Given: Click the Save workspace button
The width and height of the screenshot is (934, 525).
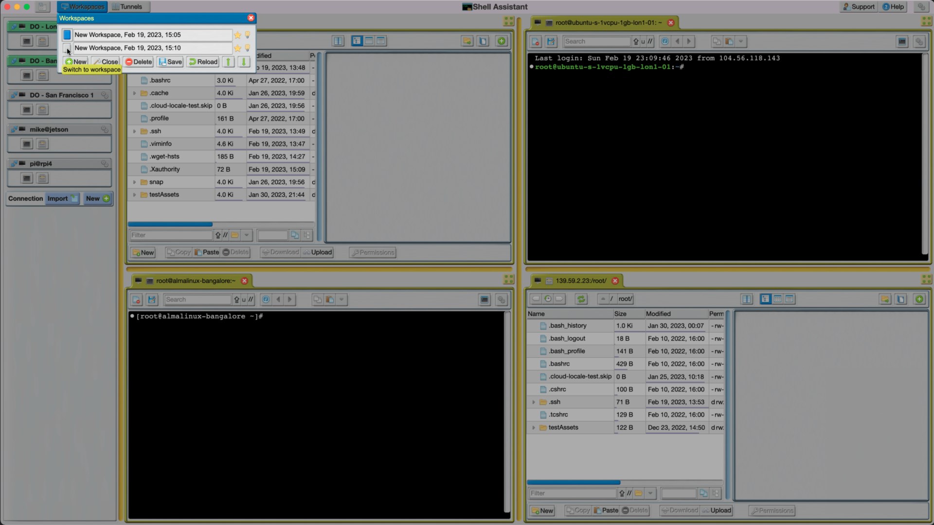Looking at the screenshot, I should [170, 62].
